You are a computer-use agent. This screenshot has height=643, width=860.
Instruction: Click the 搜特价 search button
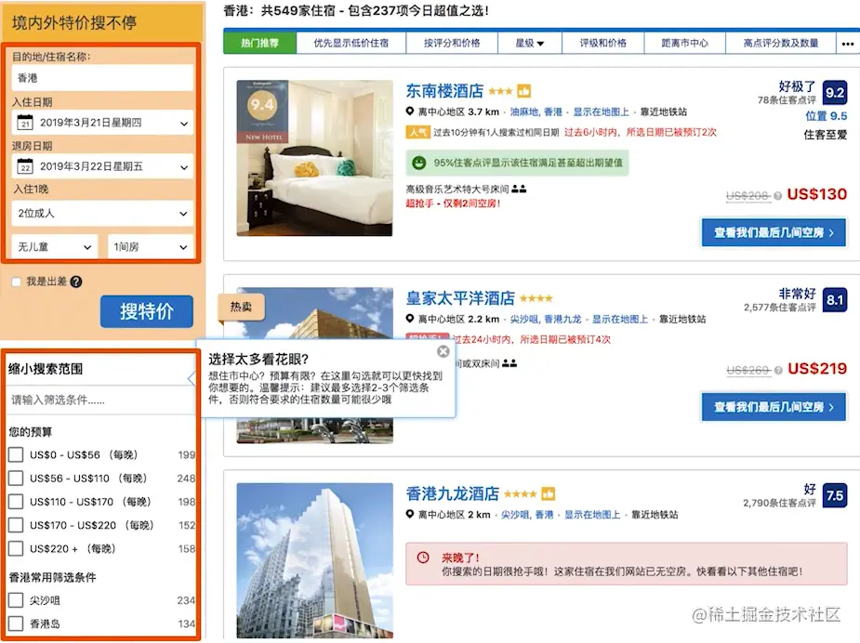(146, 311)
